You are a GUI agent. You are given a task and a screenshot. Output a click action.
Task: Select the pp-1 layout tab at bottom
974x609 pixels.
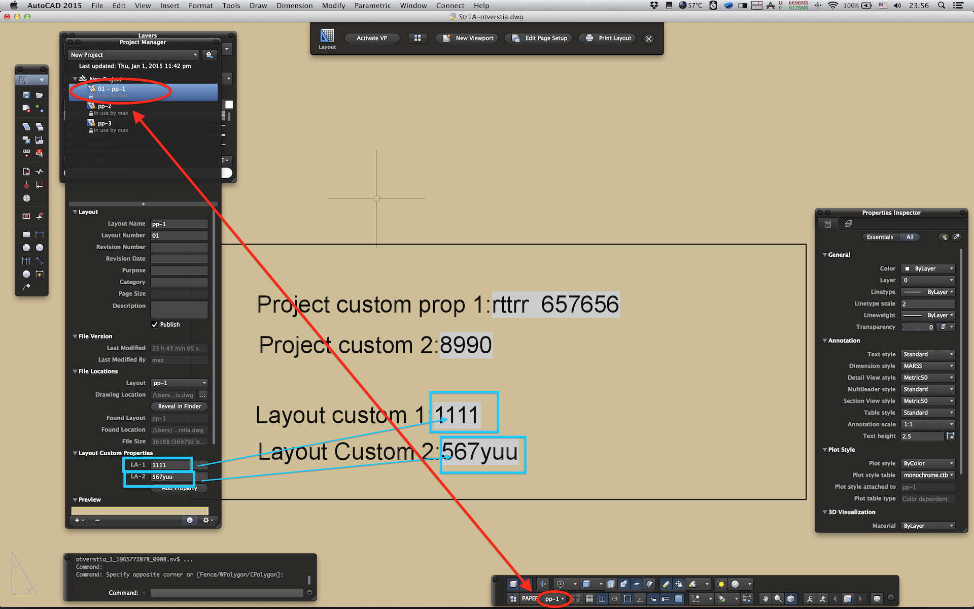point(554,598)
